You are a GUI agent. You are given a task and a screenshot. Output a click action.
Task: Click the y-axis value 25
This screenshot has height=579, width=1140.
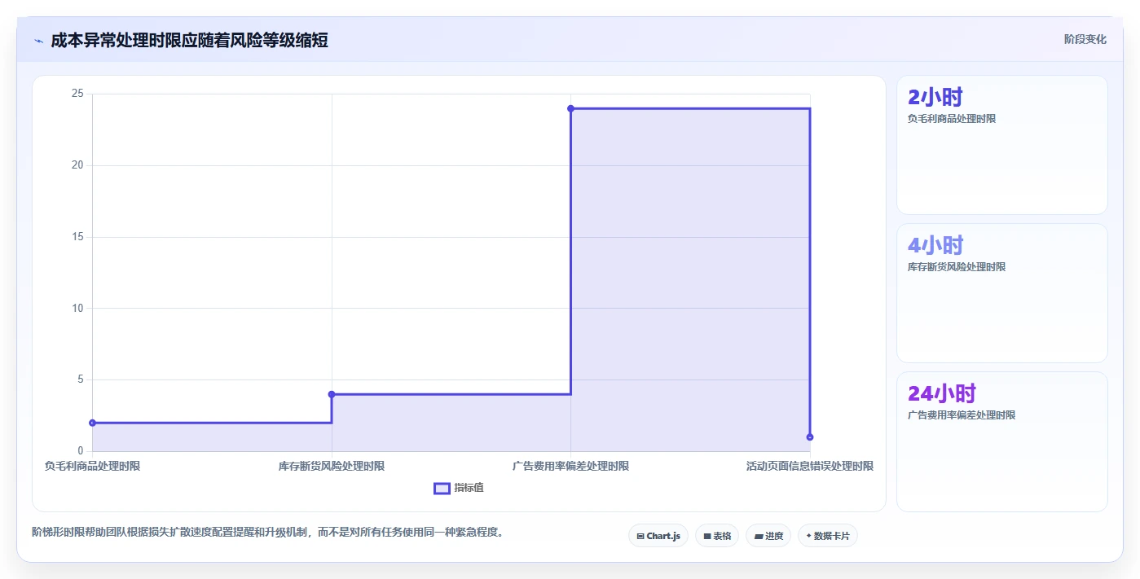coord(77,94)
